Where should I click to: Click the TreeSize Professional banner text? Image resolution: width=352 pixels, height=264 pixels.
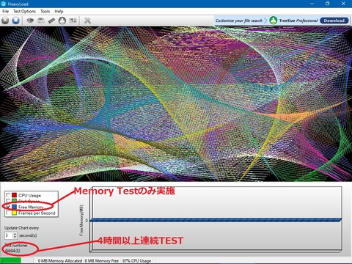click(x=298, y=21)
